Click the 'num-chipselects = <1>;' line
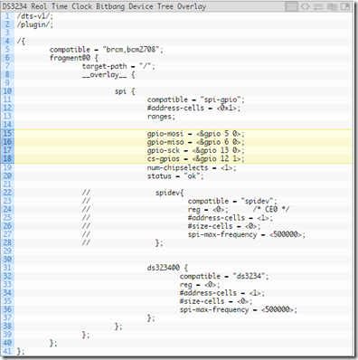This screenshot has width=358, height=360. 192,167
